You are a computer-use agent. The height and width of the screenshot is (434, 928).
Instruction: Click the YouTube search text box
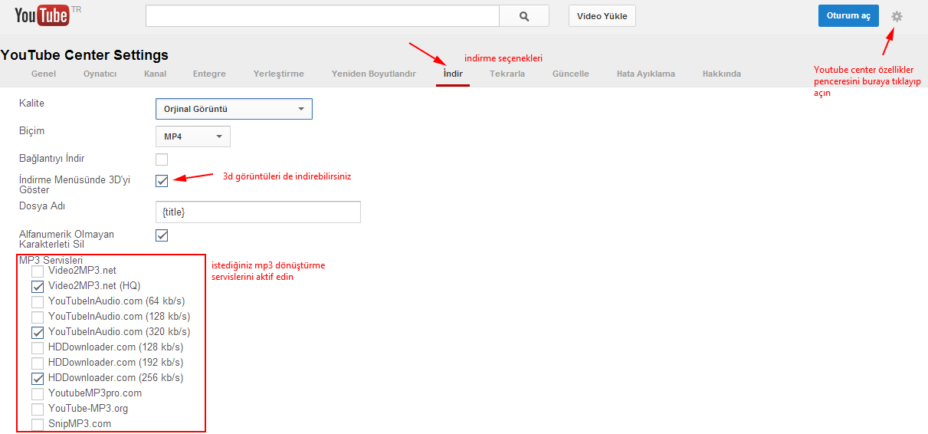tap(323, 16)
